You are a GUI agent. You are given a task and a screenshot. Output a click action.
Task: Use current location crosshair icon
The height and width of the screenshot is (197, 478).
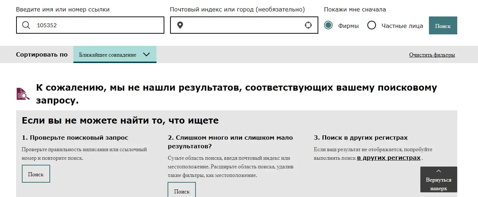click(308, 25)
